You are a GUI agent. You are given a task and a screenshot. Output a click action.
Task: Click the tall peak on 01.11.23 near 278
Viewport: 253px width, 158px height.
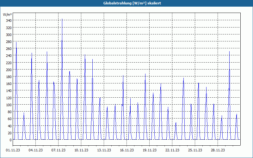pos(16,42)
